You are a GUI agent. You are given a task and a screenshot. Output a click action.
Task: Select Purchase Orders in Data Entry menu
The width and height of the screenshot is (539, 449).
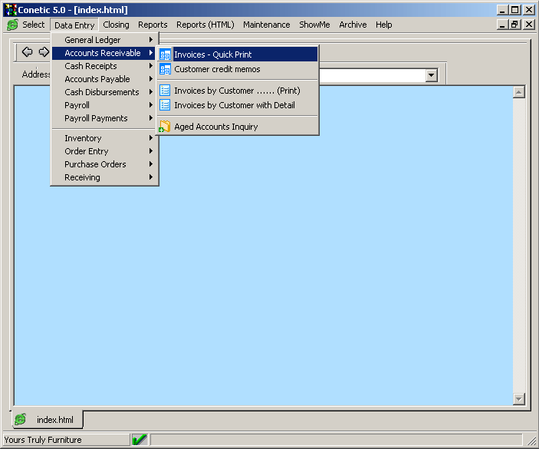pyautogui.click(x=104, y=164)
